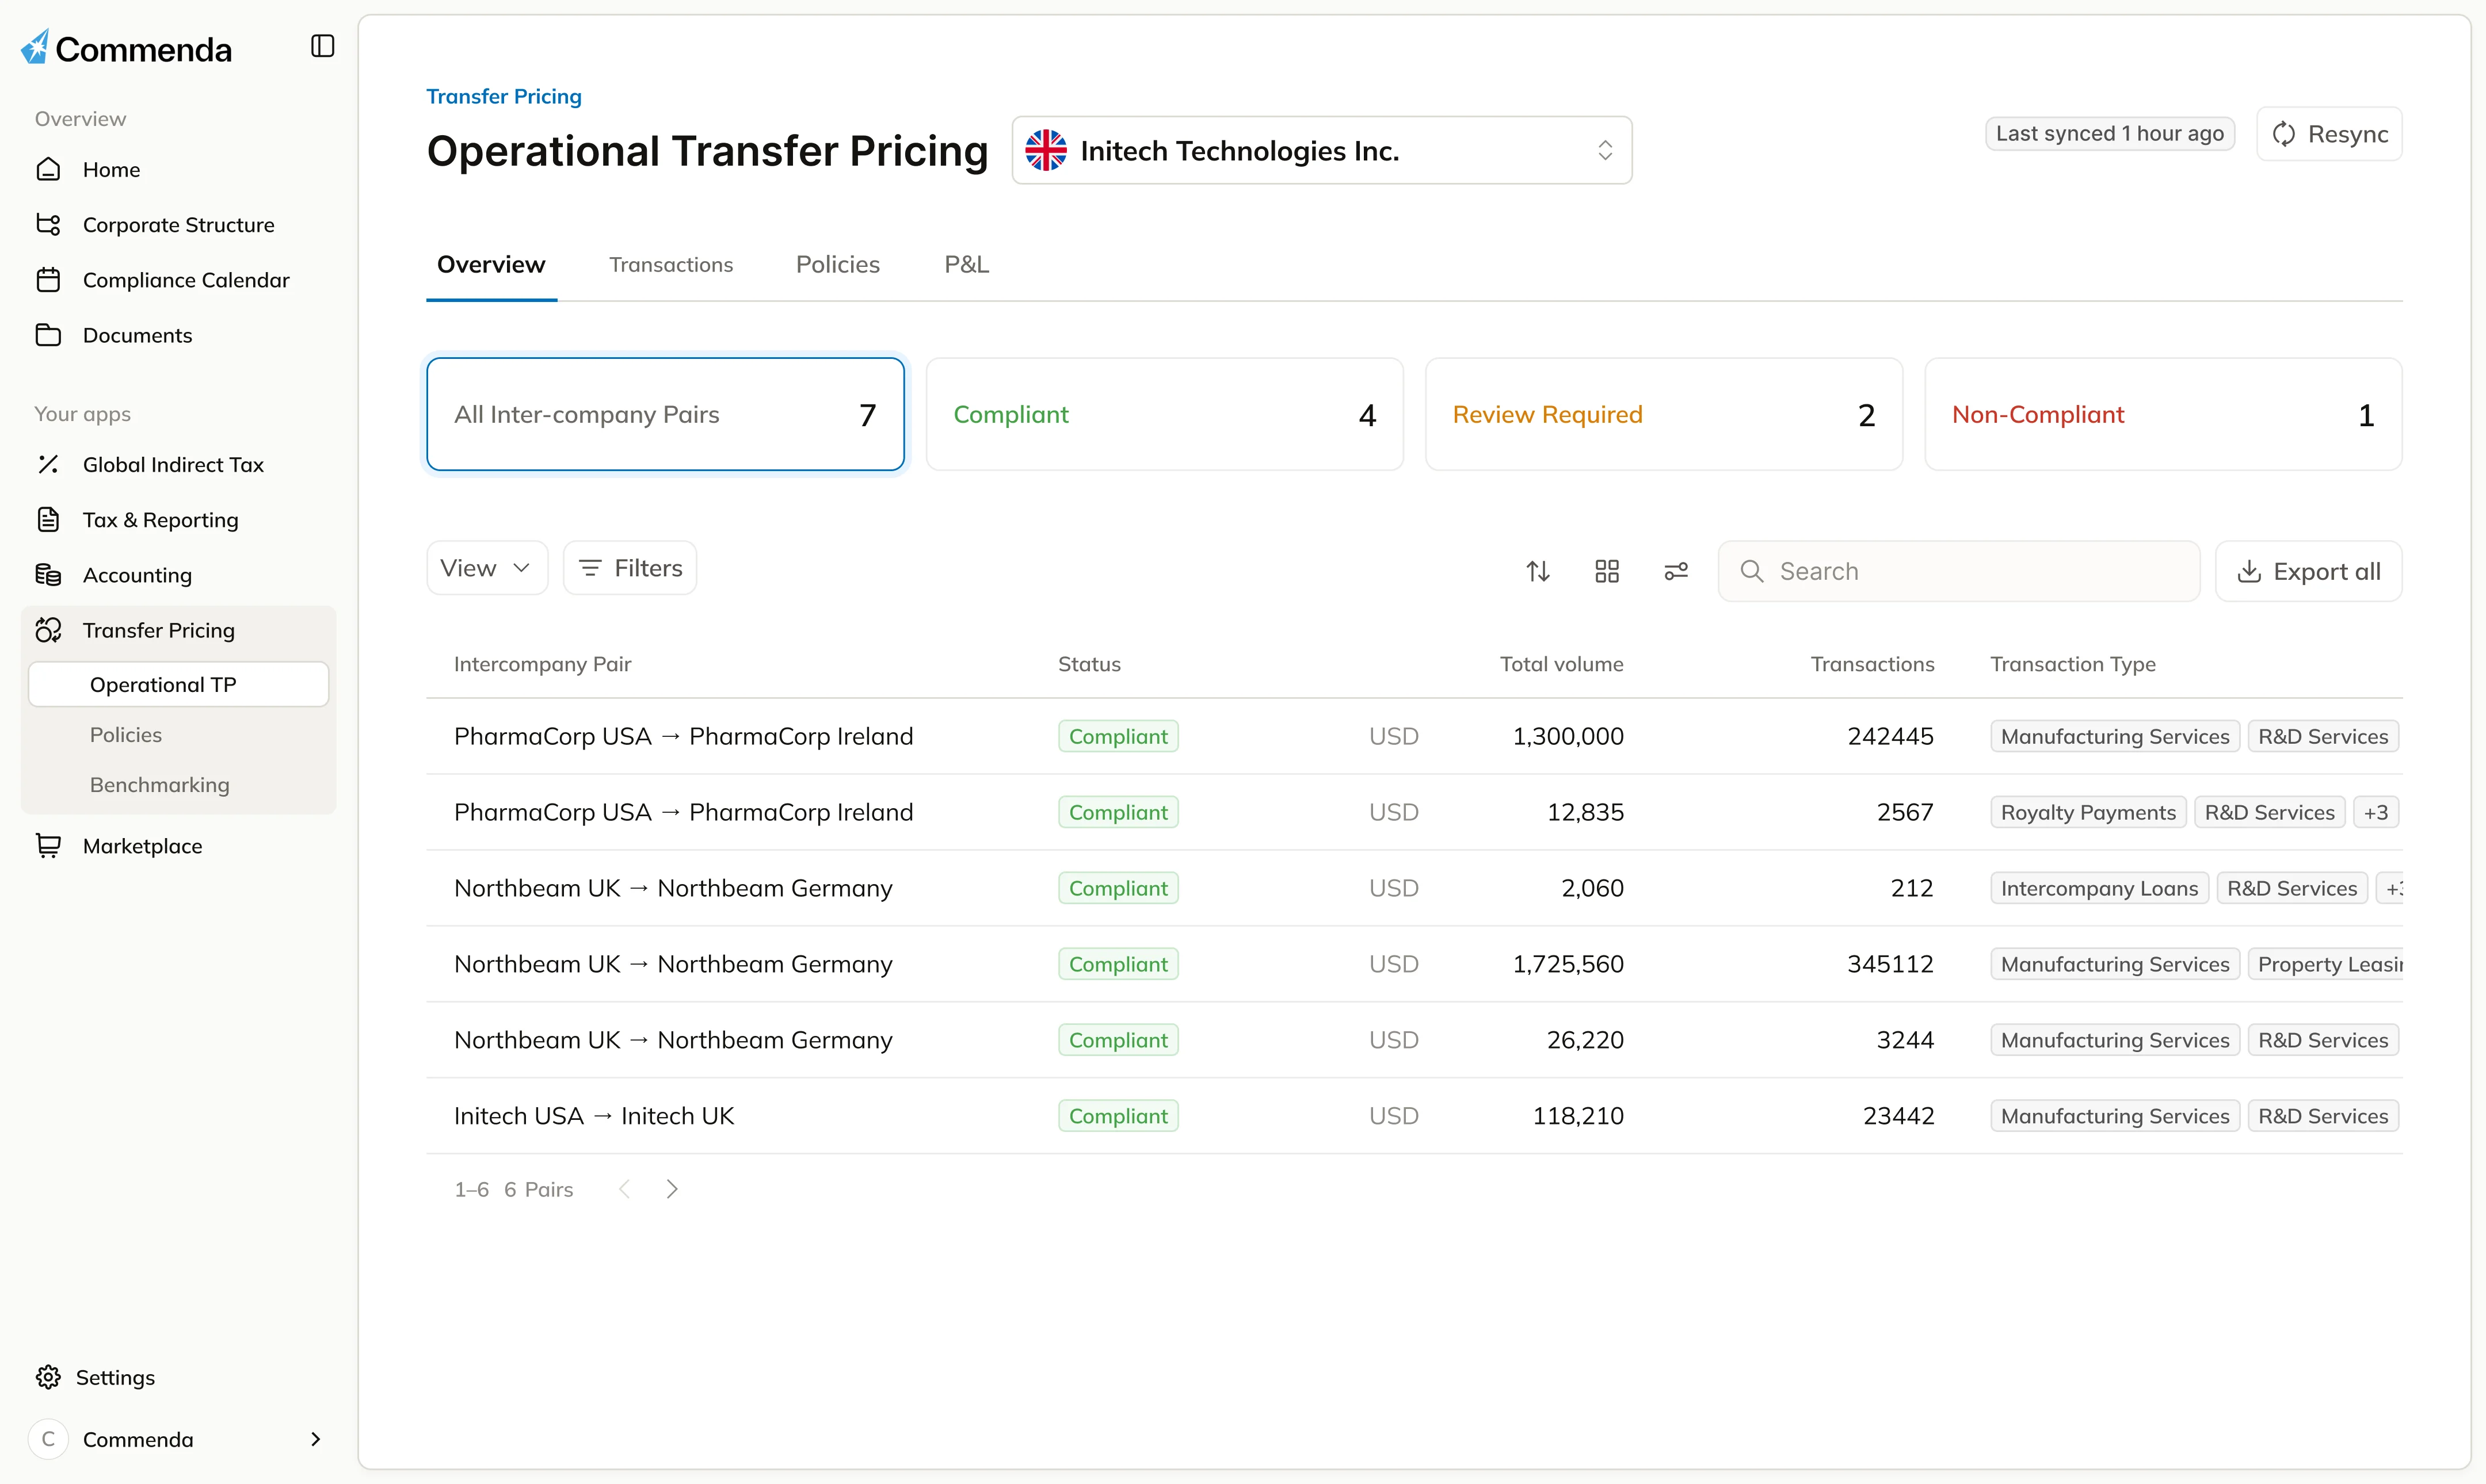Click the Export all button
Viewport: 2486px width, 1484px height.
click(x=2307, y=570)
